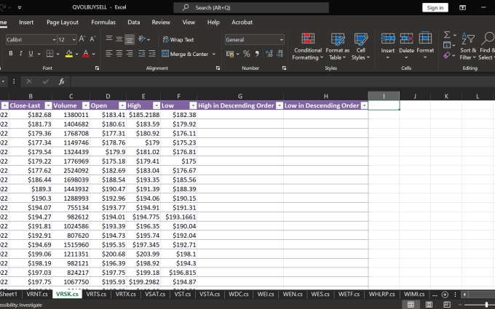Decrease font size with the small A
The height and width of the screenshot is (309, 495).
(x=92, y=39)
